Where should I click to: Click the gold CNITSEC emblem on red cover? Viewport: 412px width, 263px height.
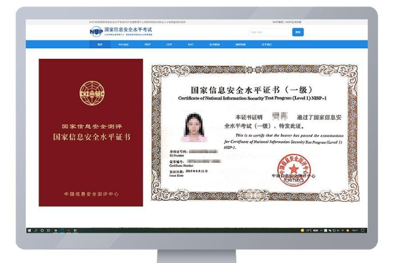tap(92, 93)
